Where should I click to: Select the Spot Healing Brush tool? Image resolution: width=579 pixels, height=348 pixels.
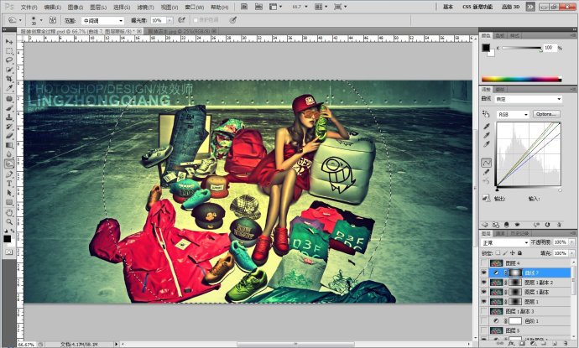(9, 99)
